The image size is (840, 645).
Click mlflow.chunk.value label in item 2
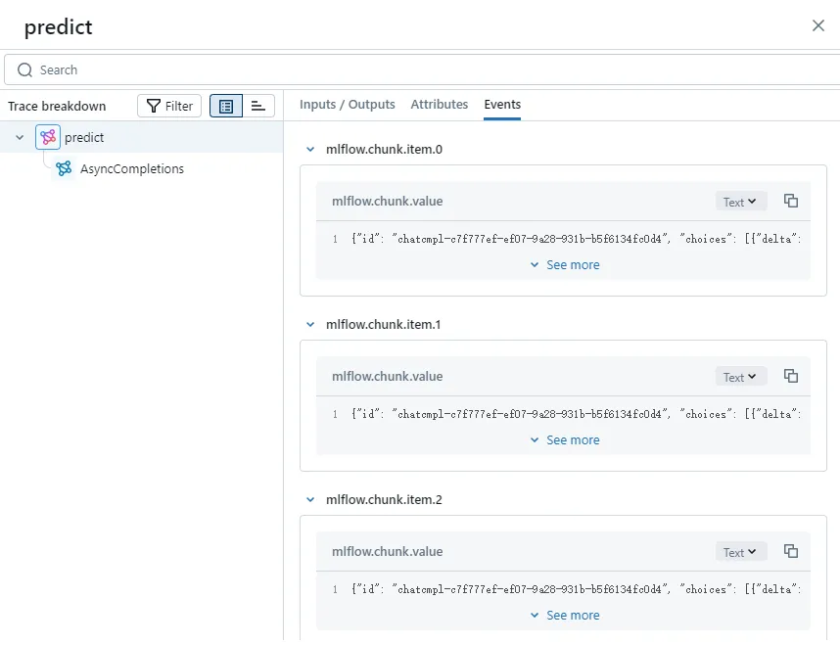[x=388, y=552]
